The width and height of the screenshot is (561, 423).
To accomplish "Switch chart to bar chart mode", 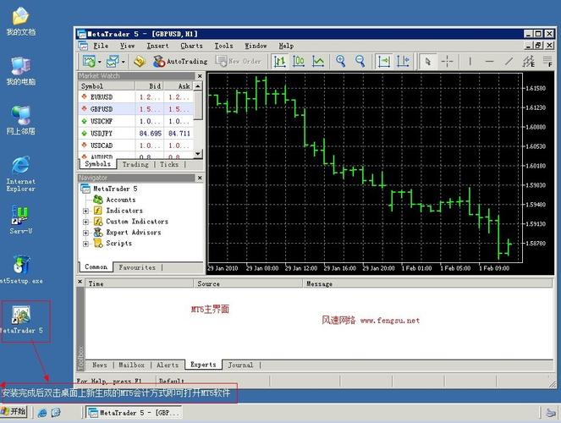I will (x=279, y=62).
